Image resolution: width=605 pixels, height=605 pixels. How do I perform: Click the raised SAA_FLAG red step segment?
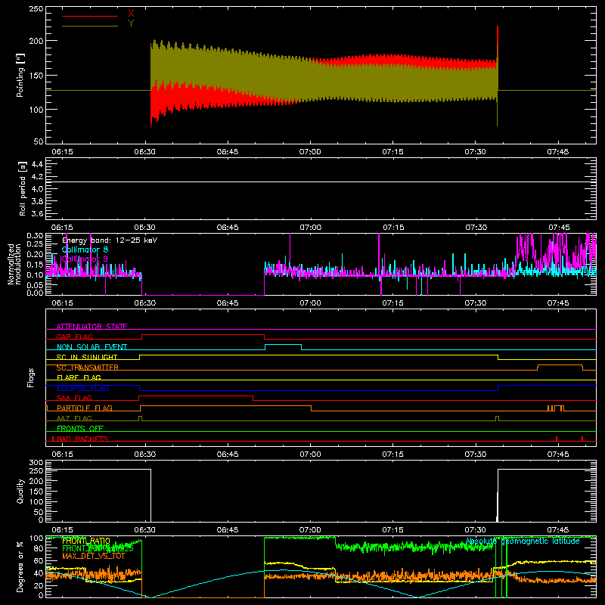pos(196,396)
